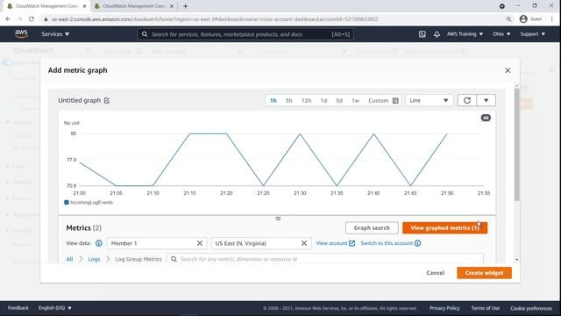This screenshot has height=316, width=561.
Task: Open the Custom time range calendar icon
Action: (395, 101)
